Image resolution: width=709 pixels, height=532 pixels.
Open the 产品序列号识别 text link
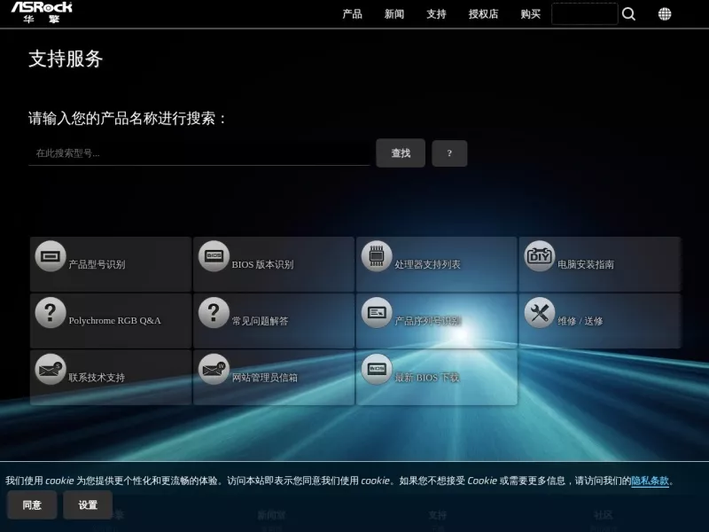pos(427,321)
